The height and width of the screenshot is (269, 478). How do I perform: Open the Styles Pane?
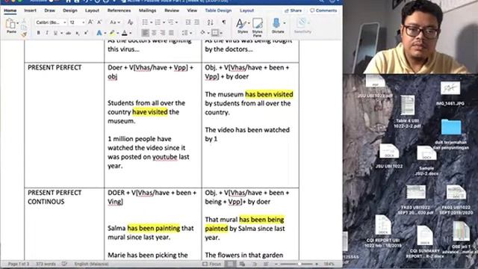(x=257, y=27)
